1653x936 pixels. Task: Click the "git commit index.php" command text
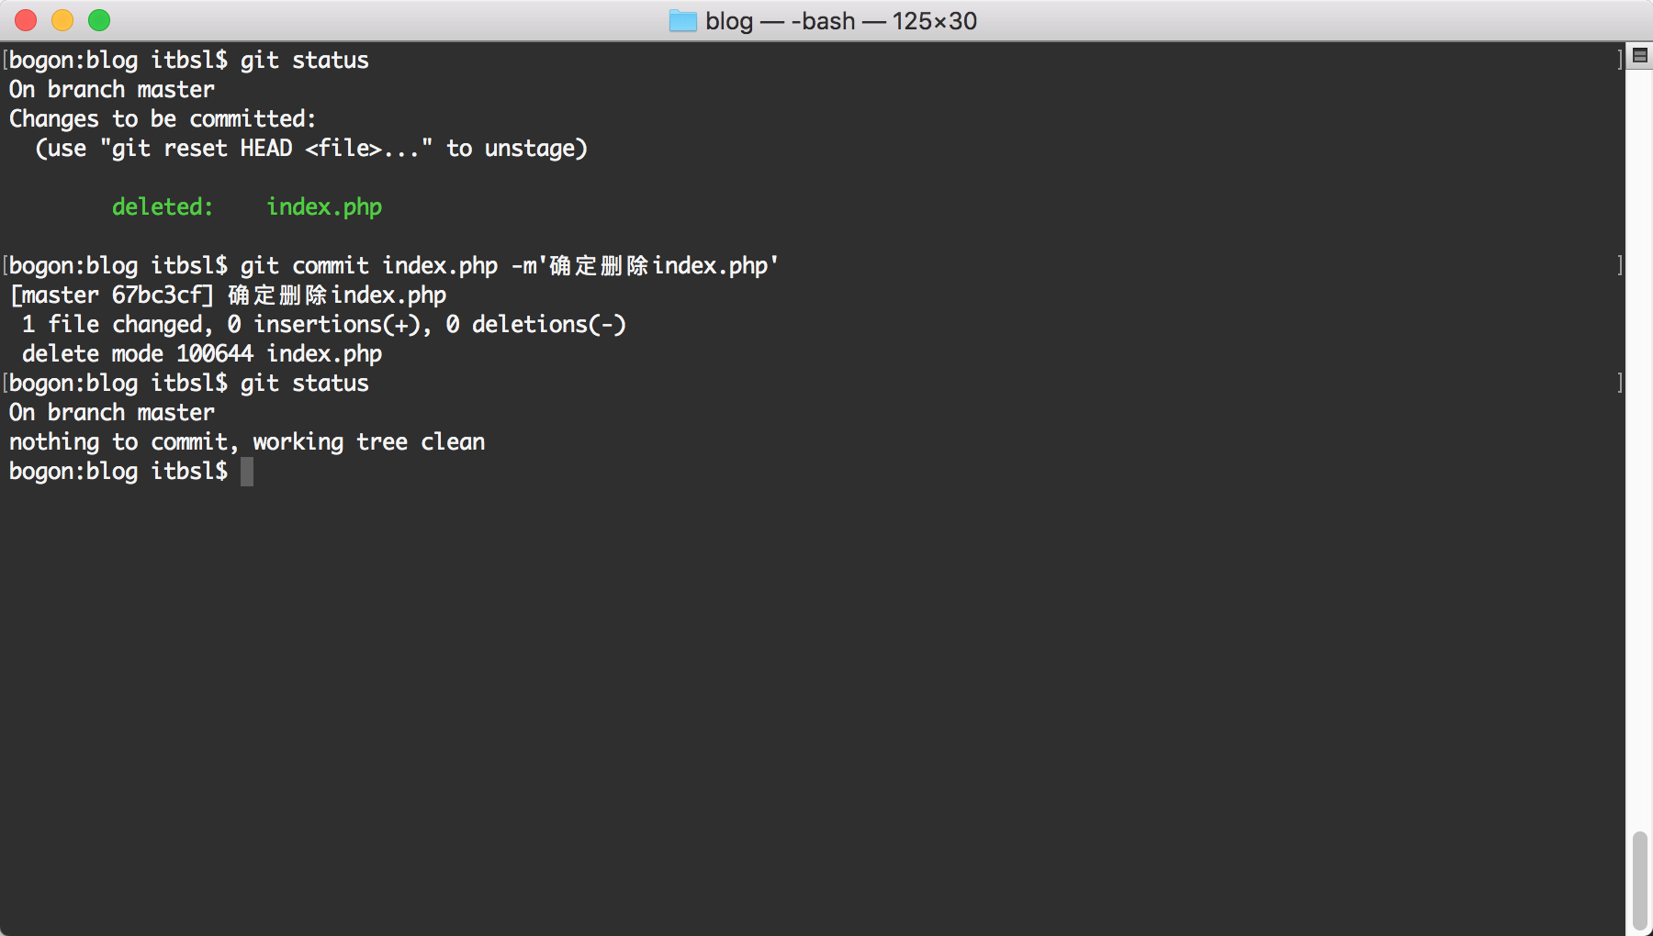(368, 266)
